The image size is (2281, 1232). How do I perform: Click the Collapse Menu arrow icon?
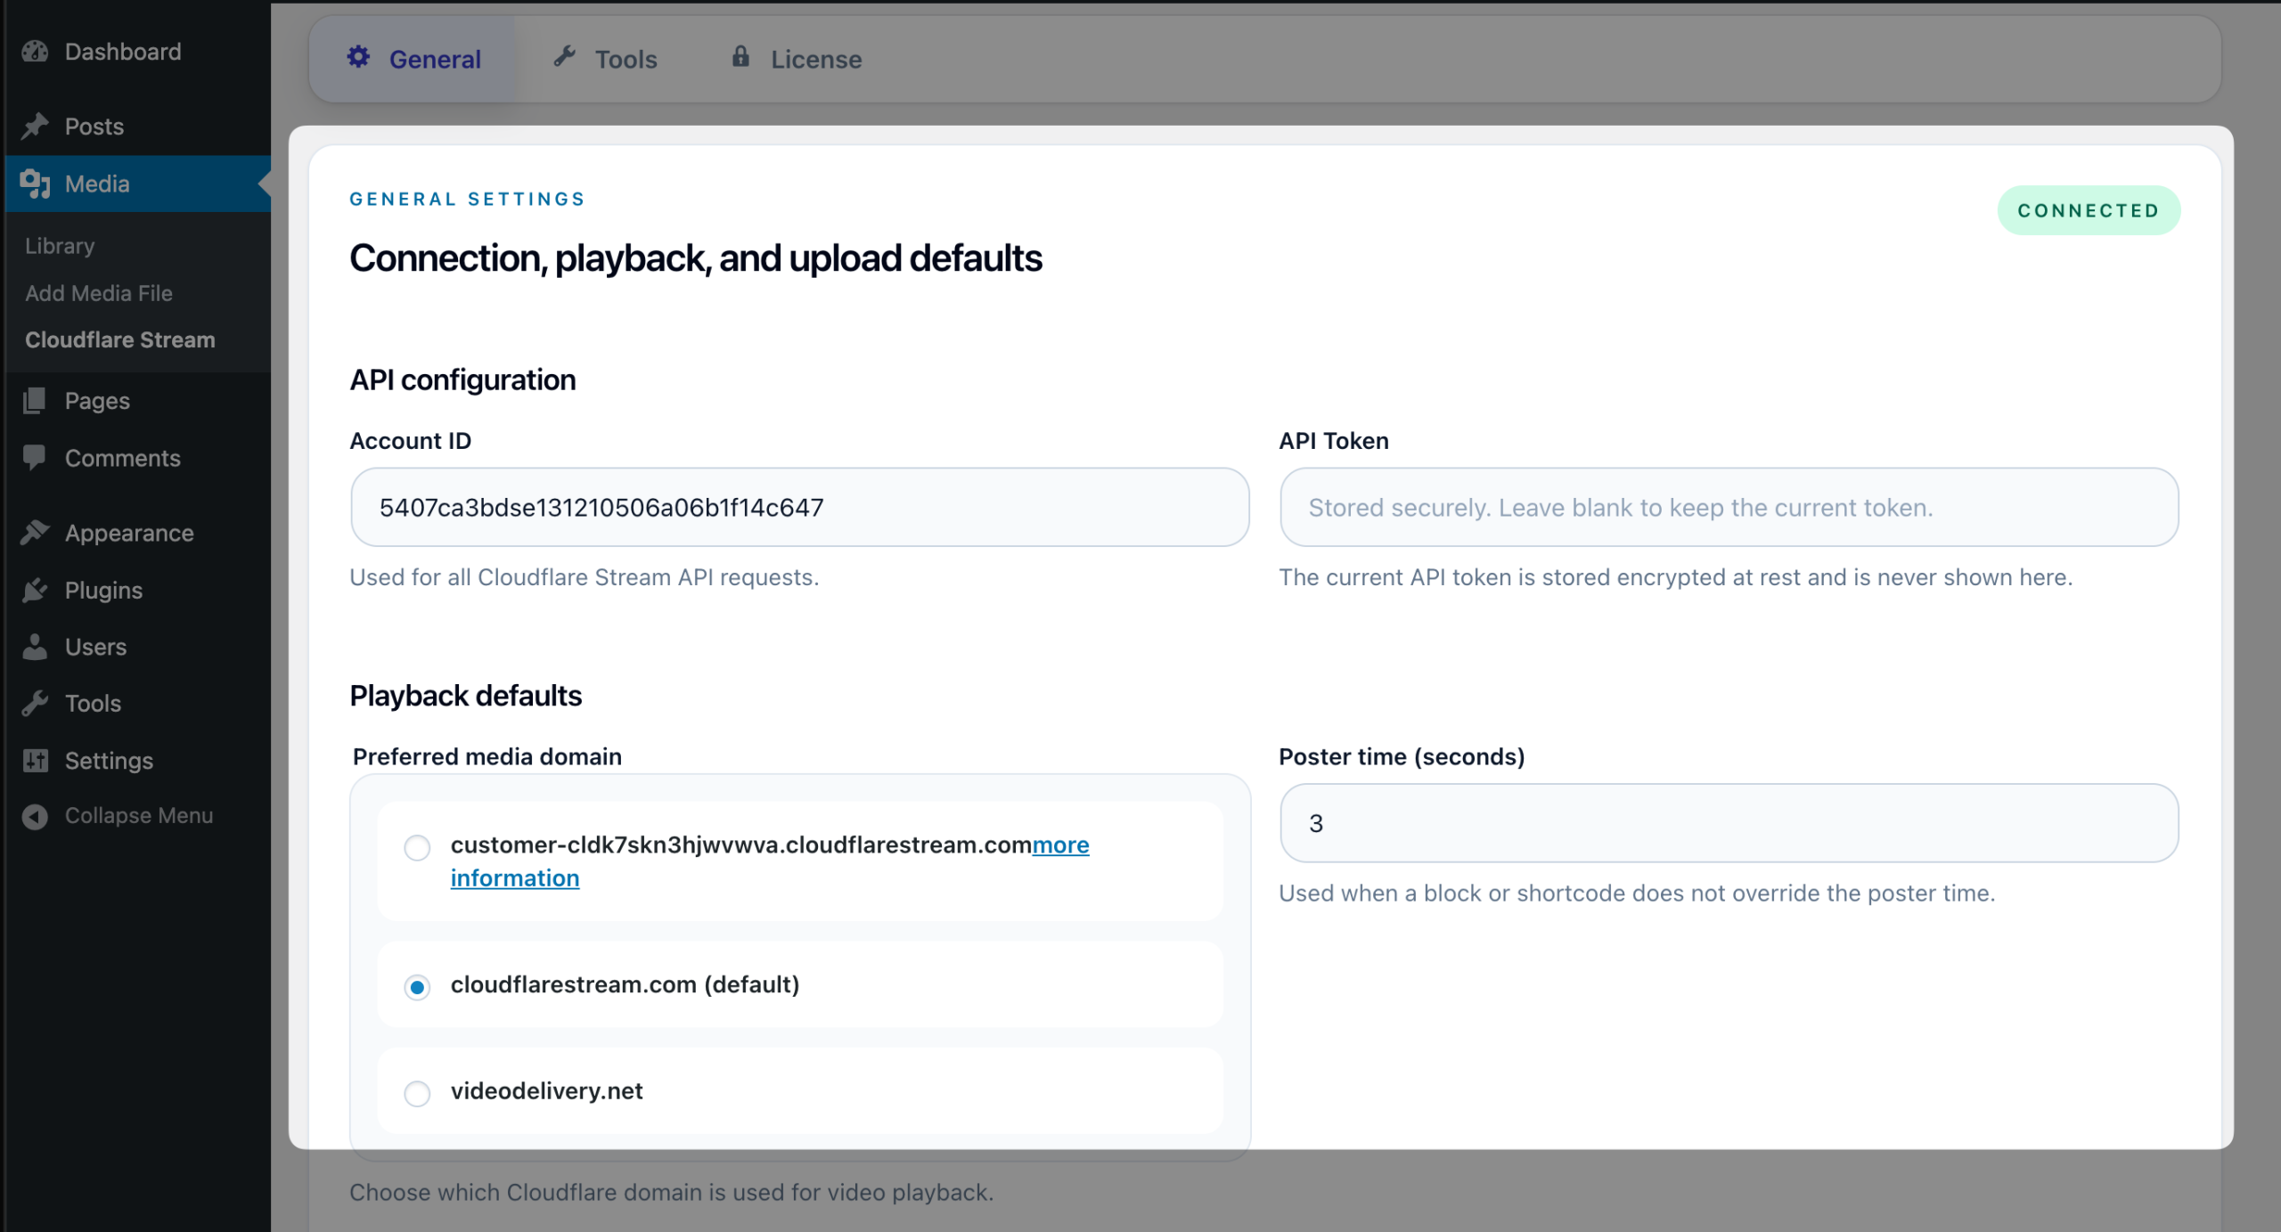[35, 816]
